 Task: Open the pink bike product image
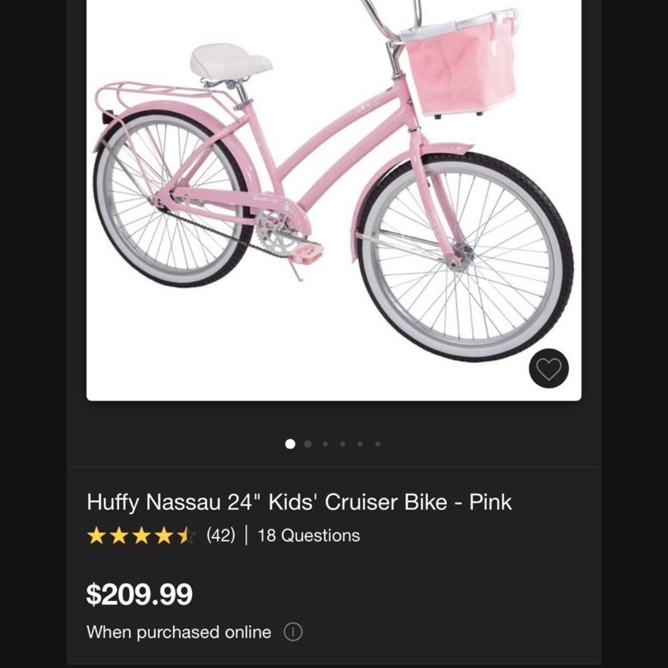[x=334, y=200]
